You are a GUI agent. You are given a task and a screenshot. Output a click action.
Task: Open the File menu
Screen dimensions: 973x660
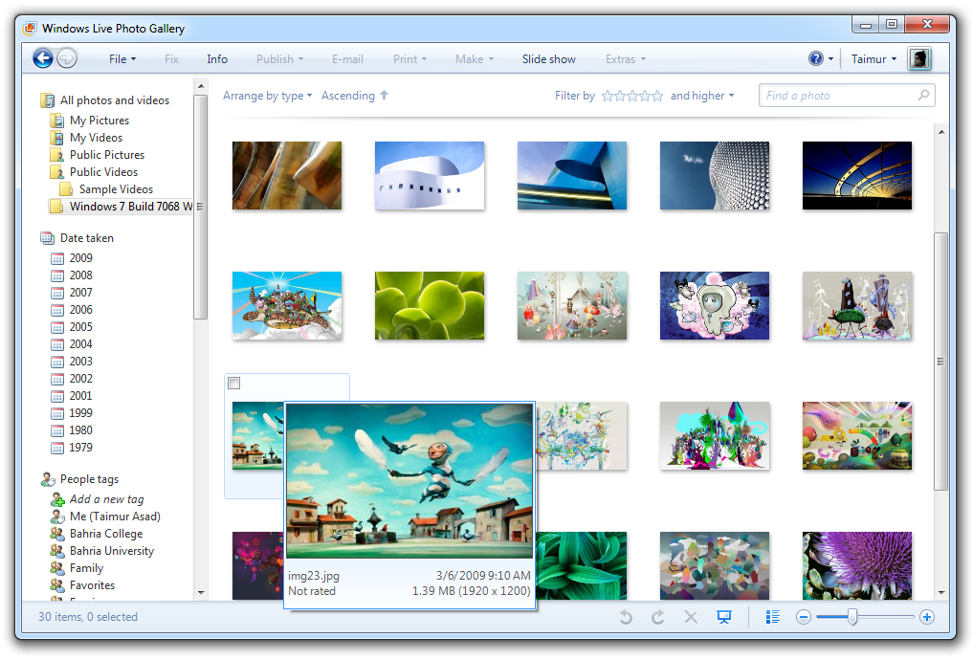point(122,58)
